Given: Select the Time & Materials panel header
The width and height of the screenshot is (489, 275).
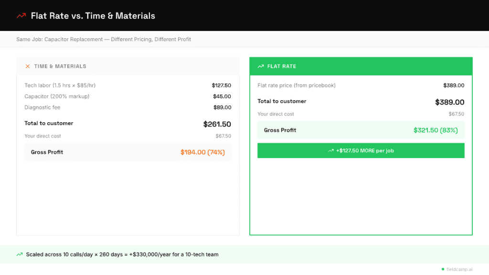Looking at the screenshot, I should (128, 66).
